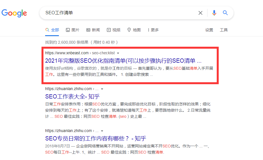263x160 pixels.
Task: Expand the arrow beside the SEO专员日常 result URL
Action: click(102, 131)
